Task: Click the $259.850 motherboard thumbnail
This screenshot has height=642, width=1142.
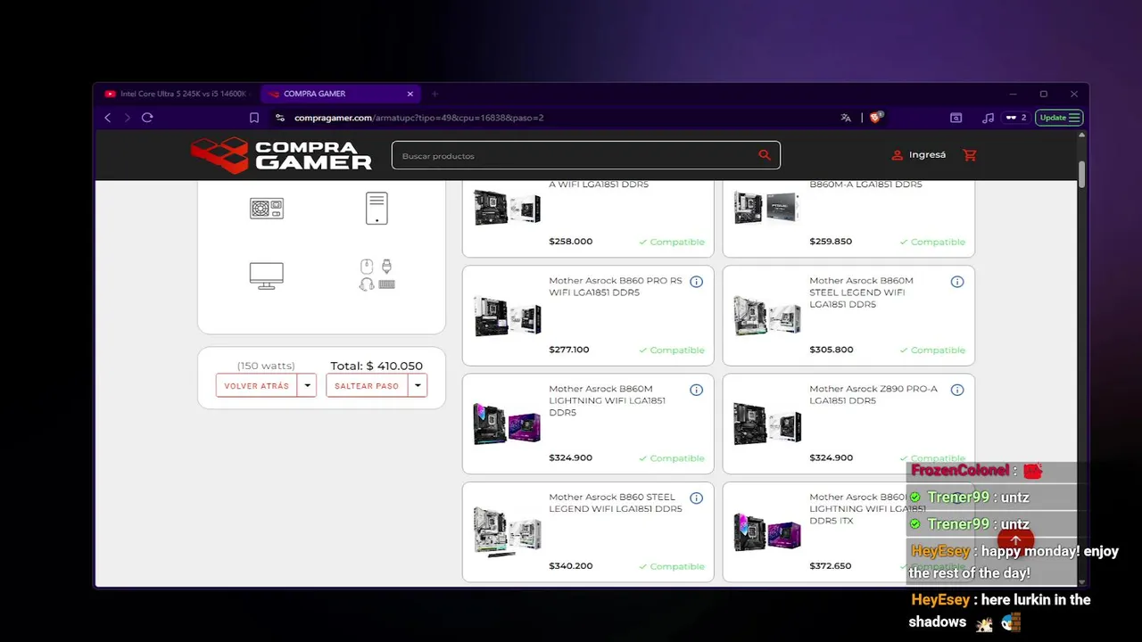Action: [767, 209]
